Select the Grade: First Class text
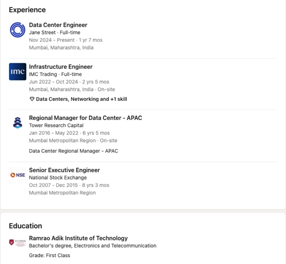 [x=50, y=256]
